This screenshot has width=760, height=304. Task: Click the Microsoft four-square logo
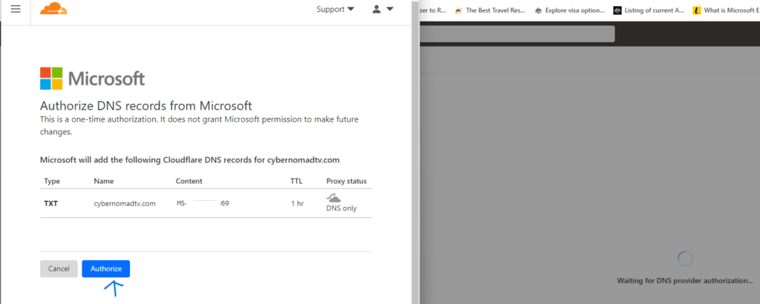50,78
